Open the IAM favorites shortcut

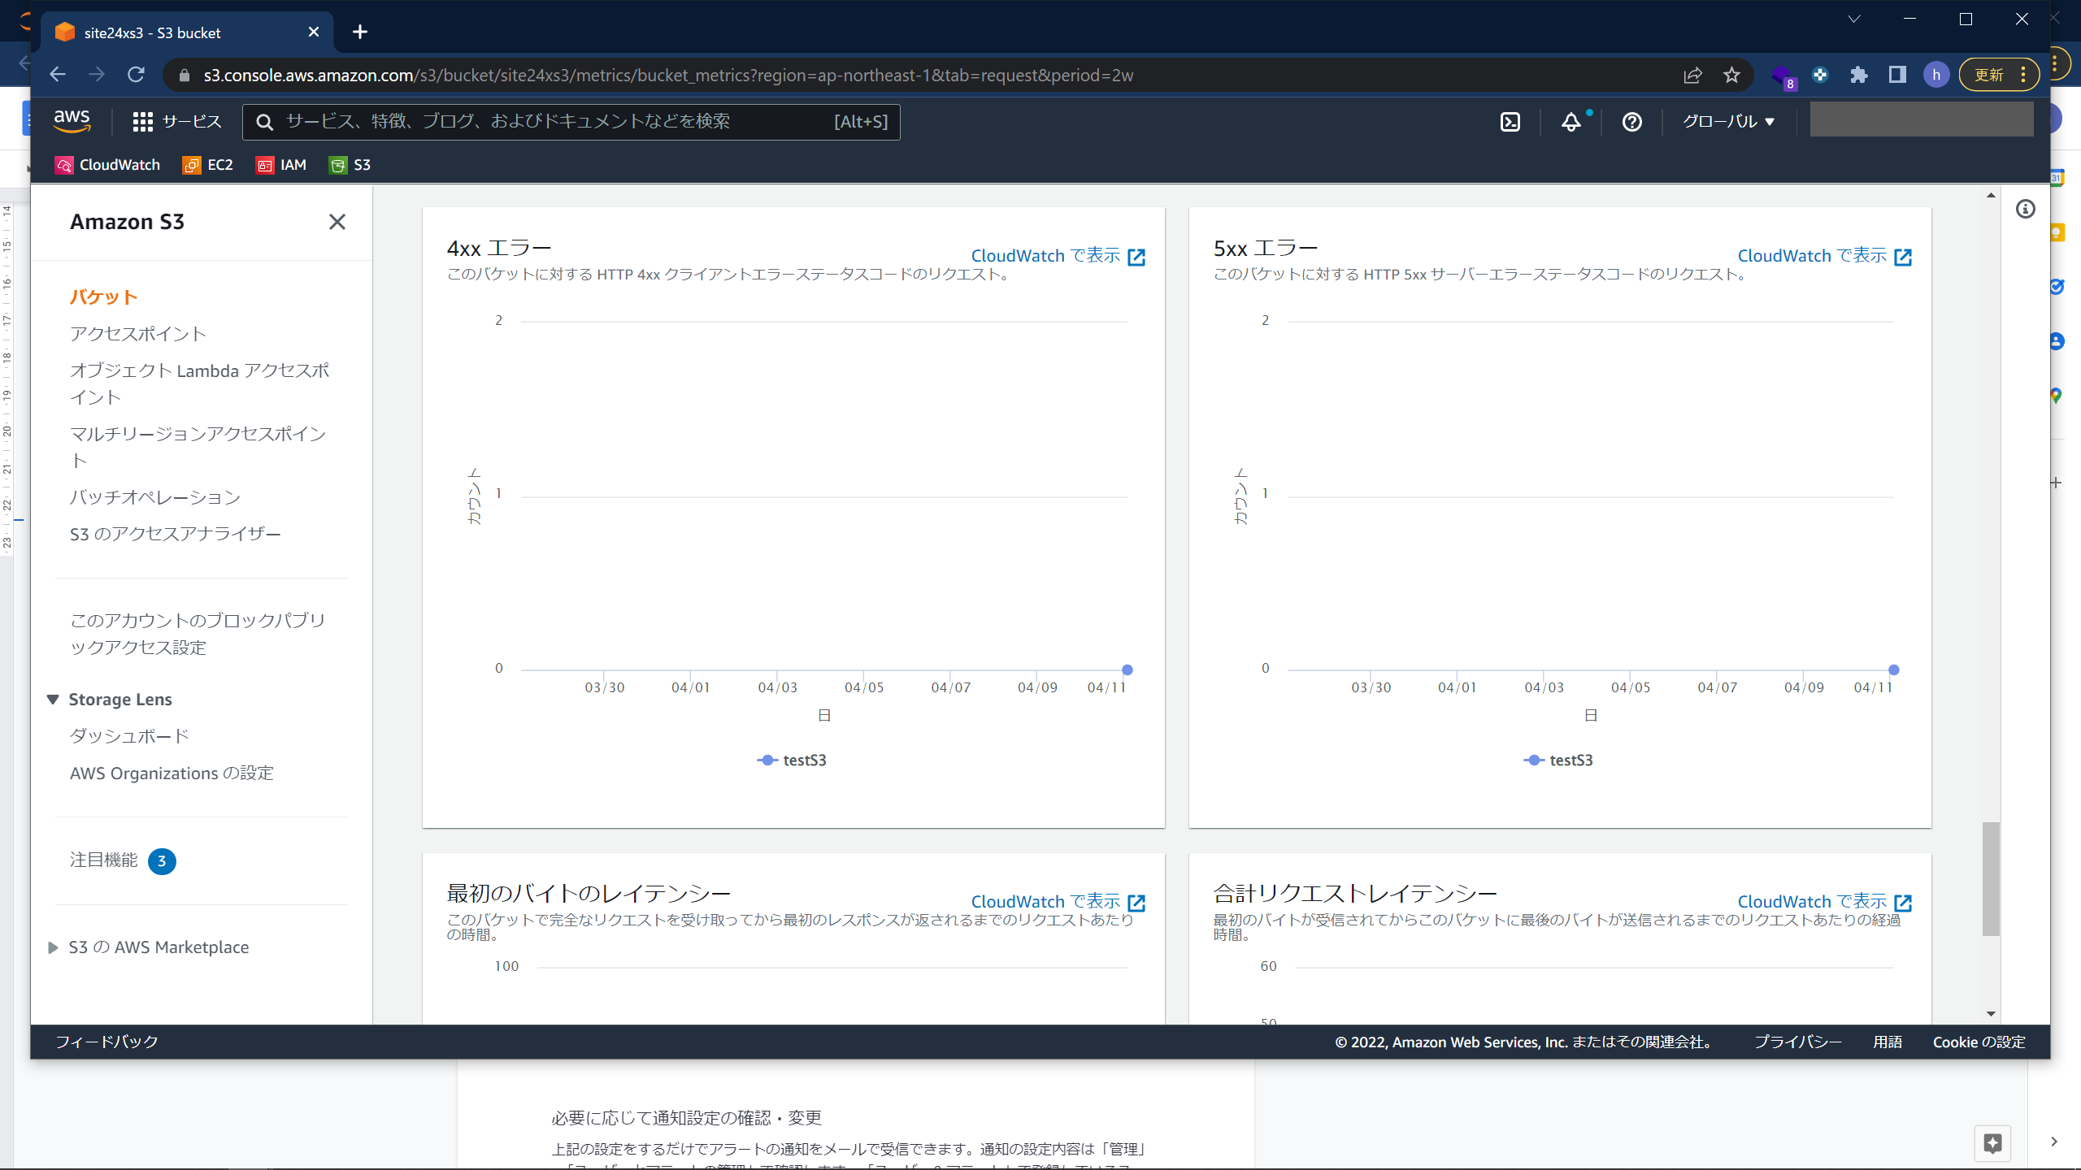[x=281, y=165]
